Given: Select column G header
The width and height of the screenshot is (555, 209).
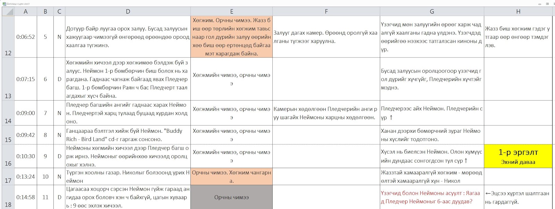Looking at the screenshot, I should 432,11.
